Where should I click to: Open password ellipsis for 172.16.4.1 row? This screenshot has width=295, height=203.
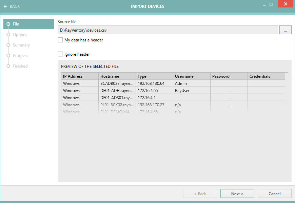point(230,98)
